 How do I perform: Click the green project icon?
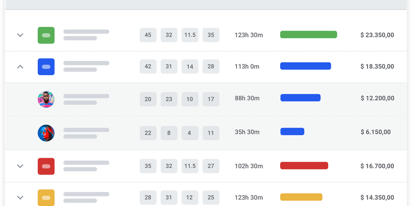[46, 35]
